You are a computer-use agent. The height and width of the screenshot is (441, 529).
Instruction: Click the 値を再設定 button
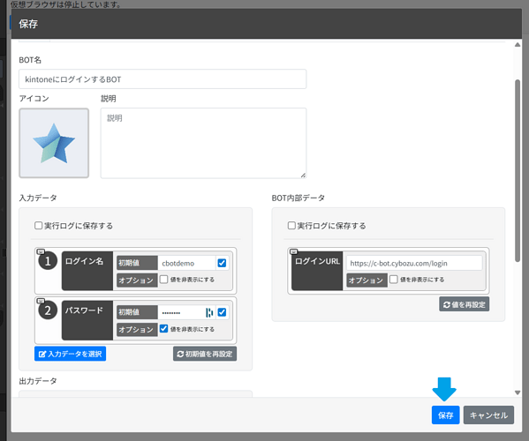465,304
